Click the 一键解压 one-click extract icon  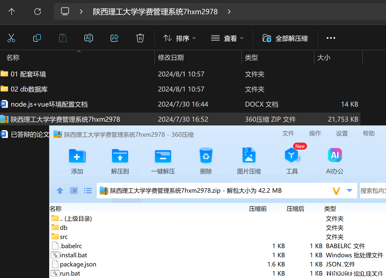pyautogui.click(x=163, y=156)
